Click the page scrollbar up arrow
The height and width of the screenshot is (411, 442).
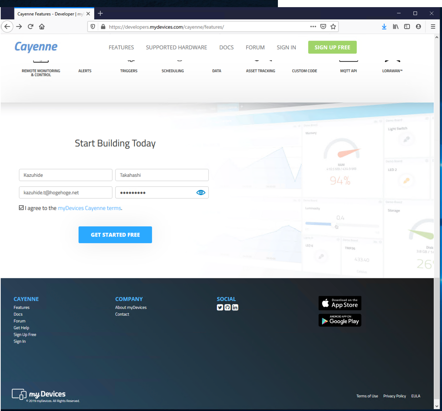point(437,37)
